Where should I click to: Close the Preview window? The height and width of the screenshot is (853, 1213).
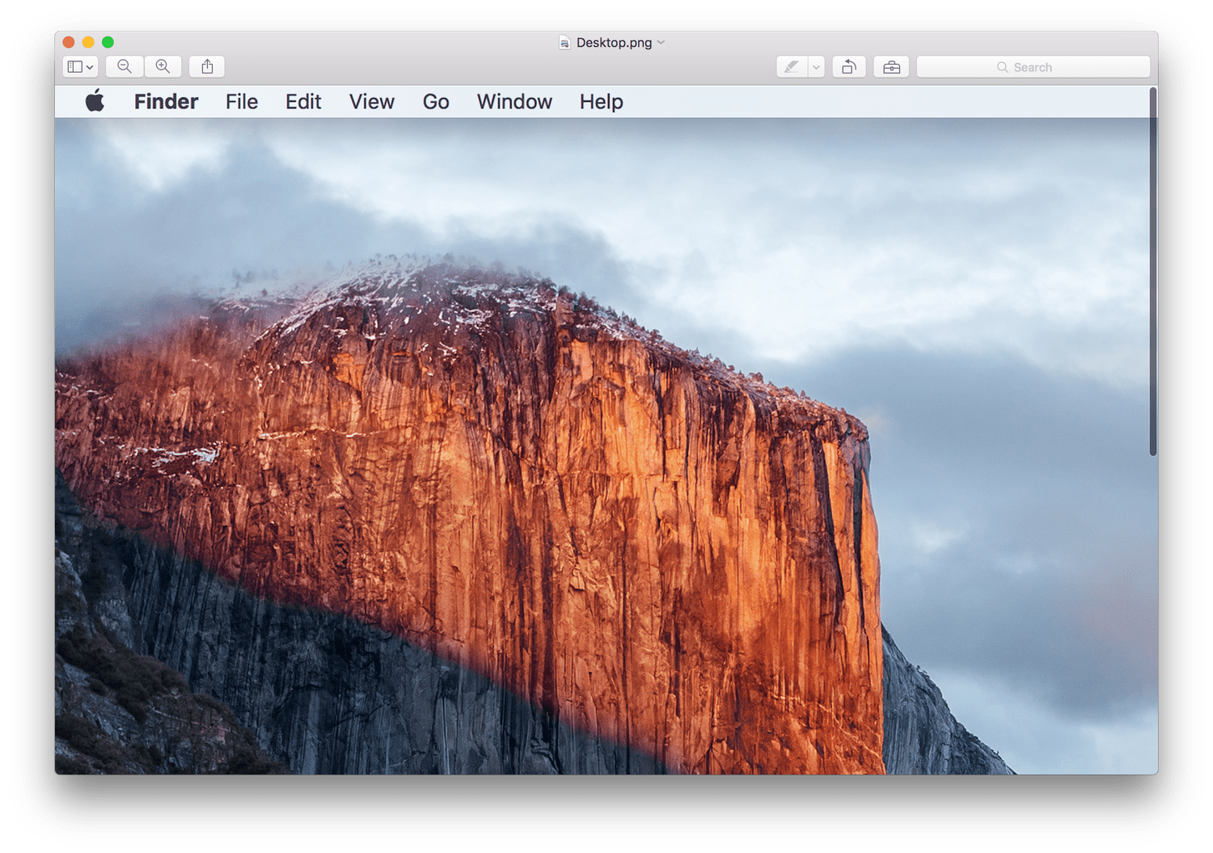coord(69,42)
